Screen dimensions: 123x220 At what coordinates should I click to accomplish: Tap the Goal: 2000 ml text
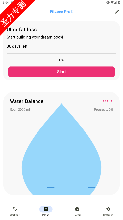coord(20,110)
